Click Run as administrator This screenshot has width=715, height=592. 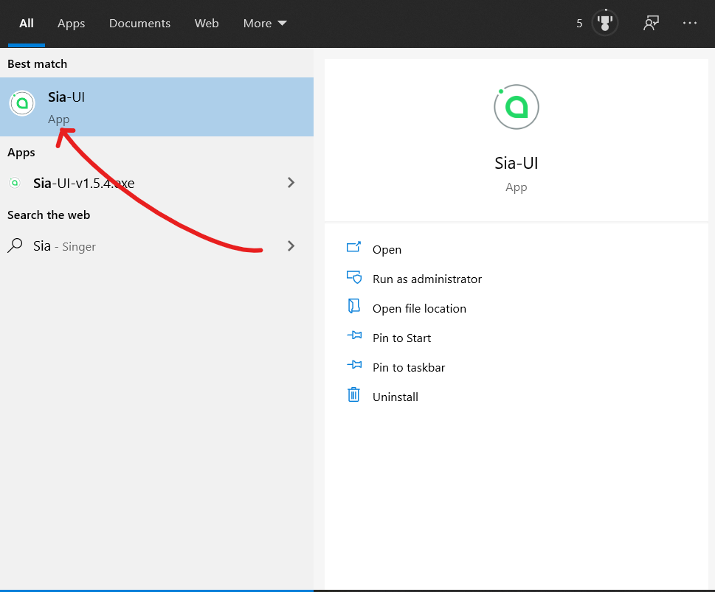[426, 279]
